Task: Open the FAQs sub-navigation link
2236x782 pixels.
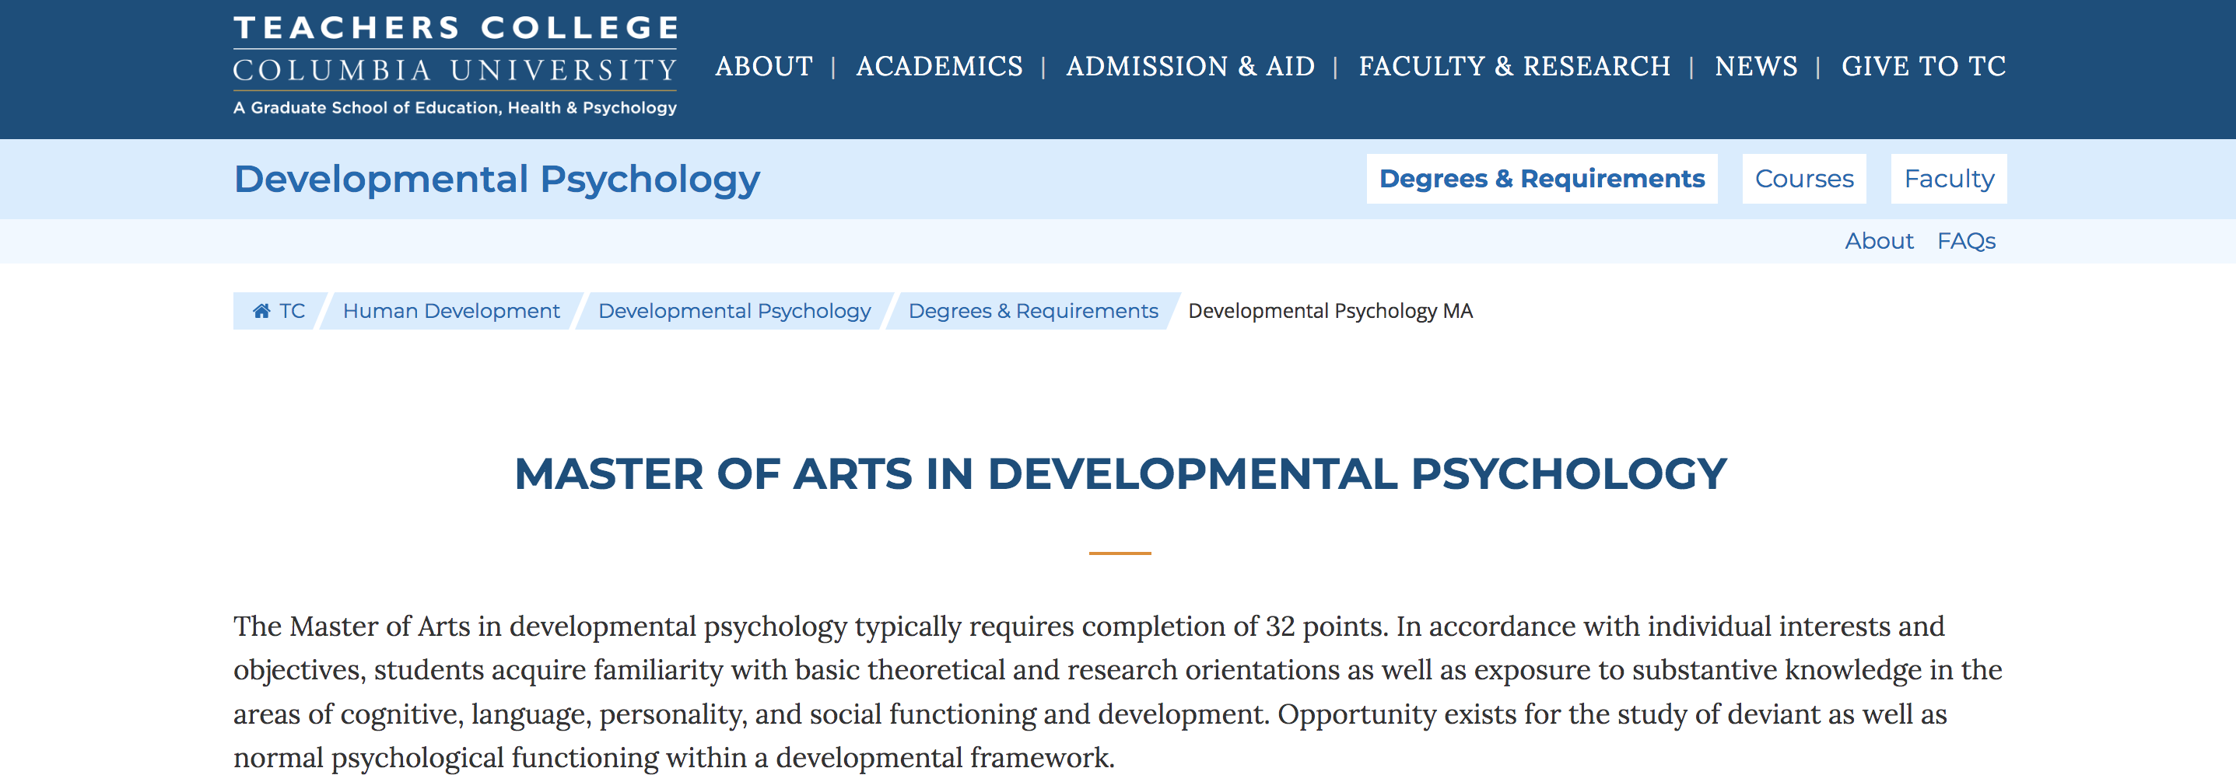Action: click(1966, 241)
